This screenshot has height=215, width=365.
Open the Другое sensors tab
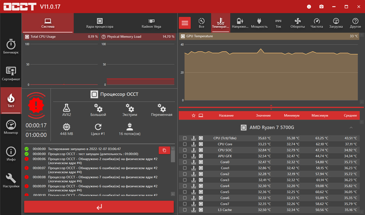(x=355, y=23)
